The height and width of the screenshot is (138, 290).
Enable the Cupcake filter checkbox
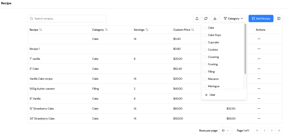pos(205,42)
